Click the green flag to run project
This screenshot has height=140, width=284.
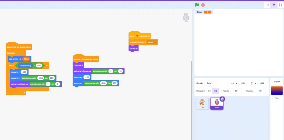pyautogui.click(x=197, y=5)
